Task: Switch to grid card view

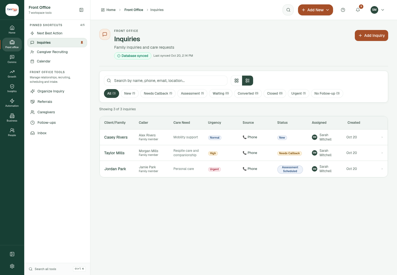Action: (x=237, y=81)
